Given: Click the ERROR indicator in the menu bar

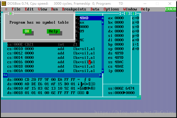Looking at the screenshot, I should [171, 9].
